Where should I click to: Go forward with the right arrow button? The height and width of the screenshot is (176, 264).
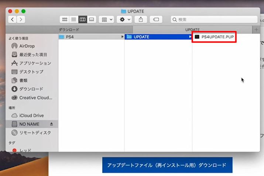coord(21,19)
